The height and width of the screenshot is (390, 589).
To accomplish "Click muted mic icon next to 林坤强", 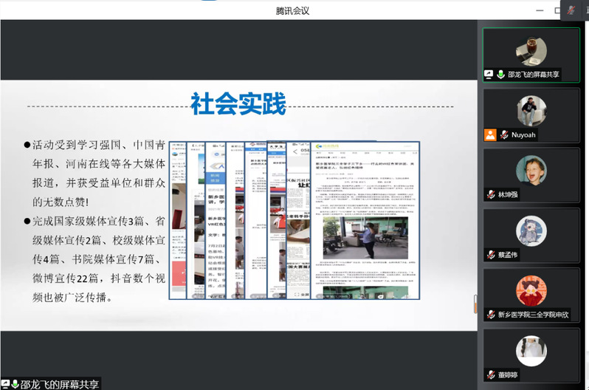I will (x=491, y=194).
